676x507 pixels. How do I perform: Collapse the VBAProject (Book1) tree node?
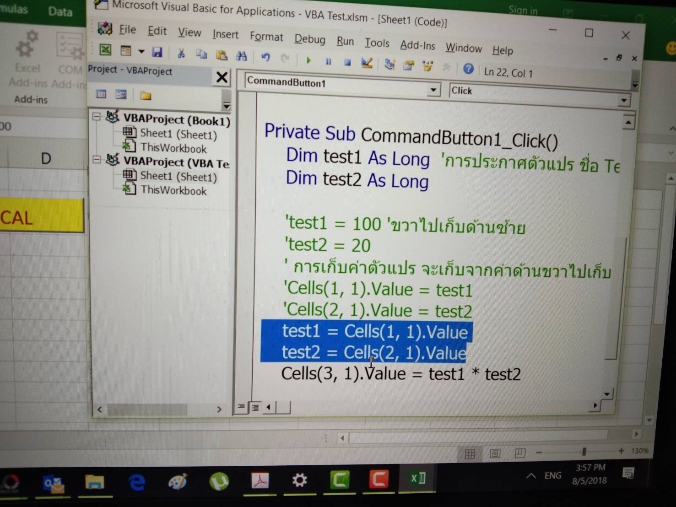[97, 117]
